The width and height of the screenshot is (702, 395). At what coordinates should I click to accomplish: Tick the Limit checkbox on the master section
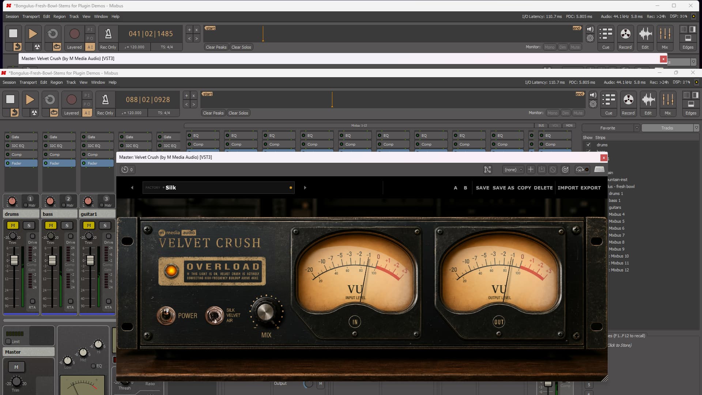click(x=8, y=342)
